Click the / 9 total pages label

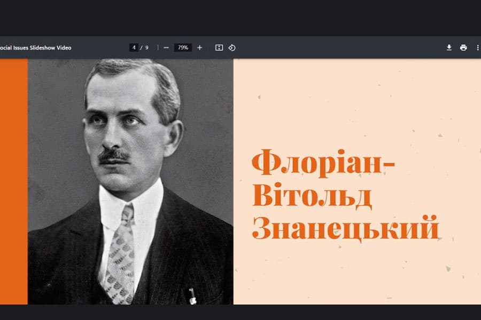144,47
